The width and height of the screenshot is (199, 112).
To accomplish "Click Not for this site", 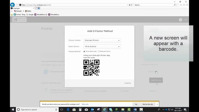I will pos(148,104).
